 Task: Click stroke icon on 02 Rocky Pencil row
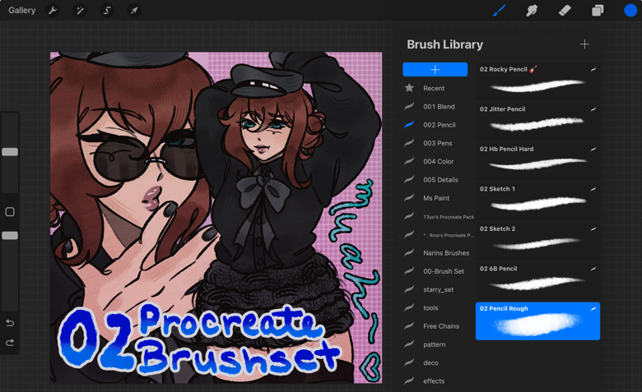point(593,70)
